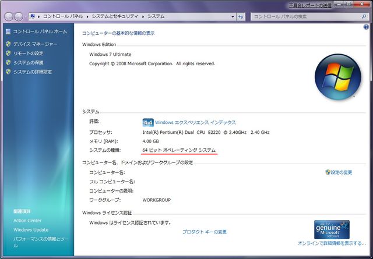The image size is (373, 259).
Task: Expand breadcrumb arrow before コントロール パネル
Action: pos(38,16)
